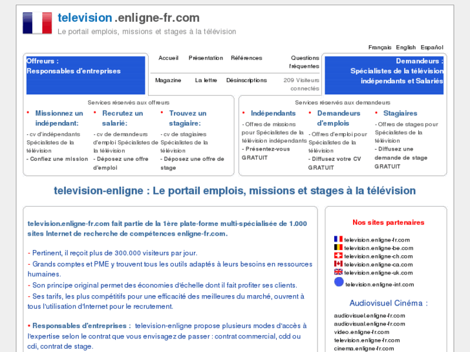470x352 pixels.
Task: Click Présentez-vous GRATUIT
Action: 266,153
